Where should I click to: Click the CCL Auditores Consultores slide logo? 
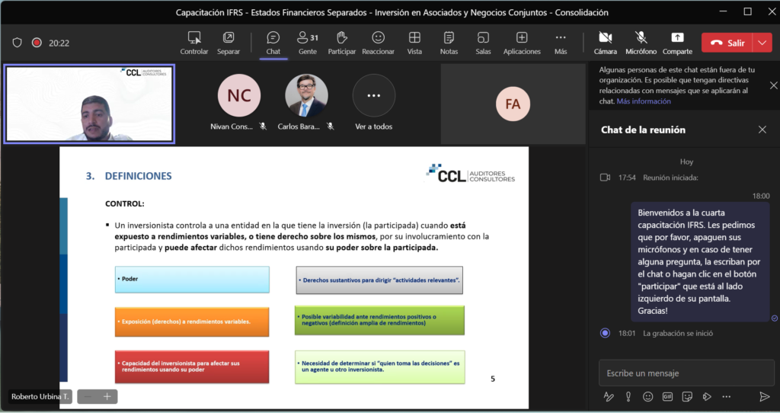click(471, 174)
